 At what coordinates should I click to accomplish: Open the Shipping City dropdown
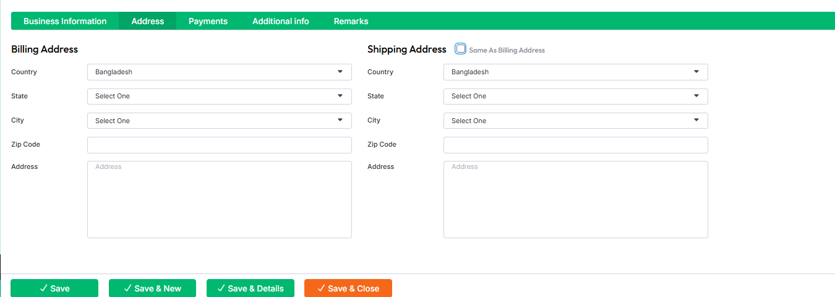coord(576,121)
